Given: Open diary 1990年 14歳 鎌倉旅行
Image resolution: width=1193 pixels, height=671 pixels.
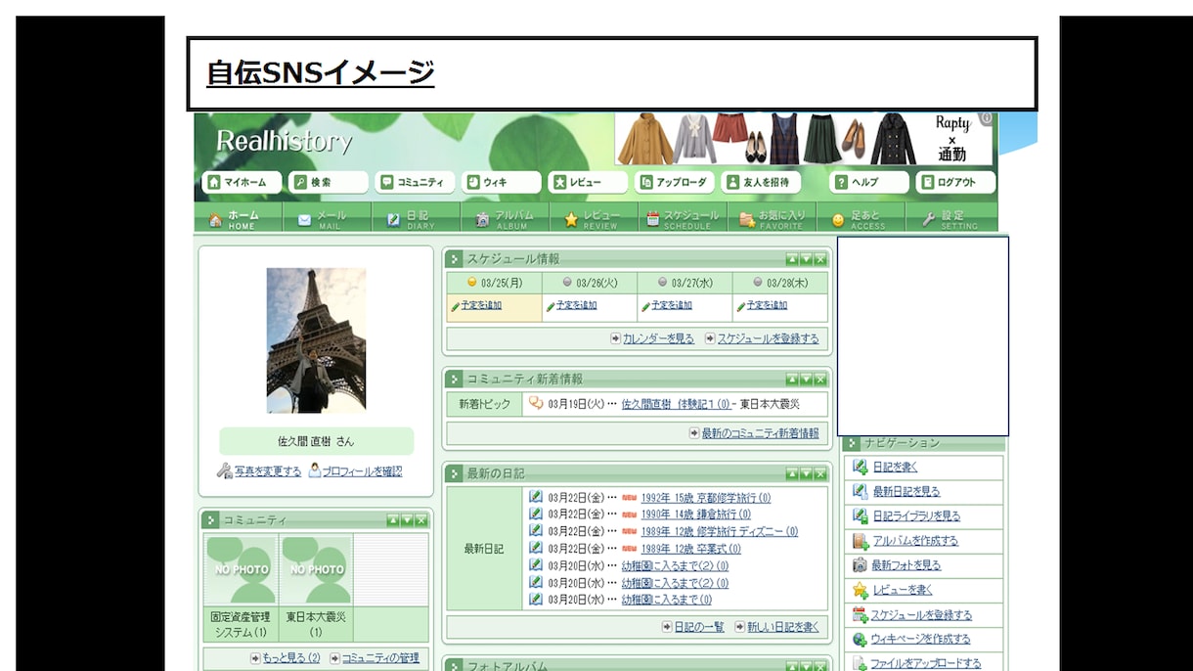Looking at the screenshot, I should pos(695,514).
